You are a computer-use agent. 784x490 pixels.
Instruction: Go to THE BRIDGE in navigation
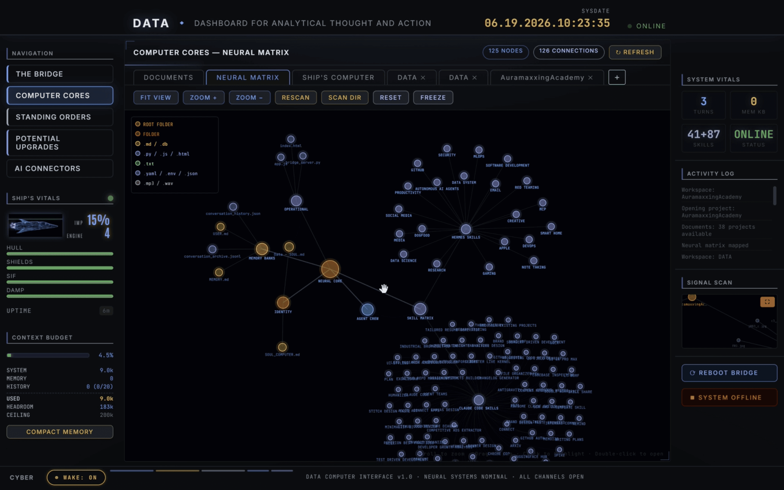(x=60, y=74)
